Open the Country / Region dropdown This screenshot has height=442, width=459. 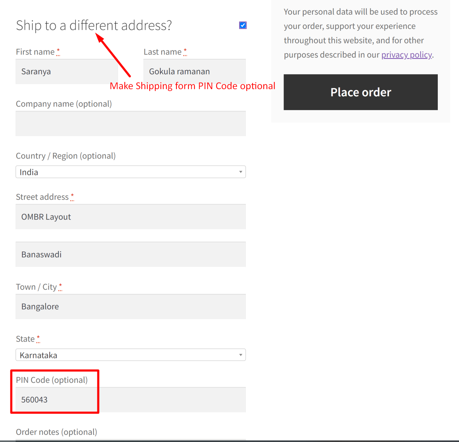(131, 172)
